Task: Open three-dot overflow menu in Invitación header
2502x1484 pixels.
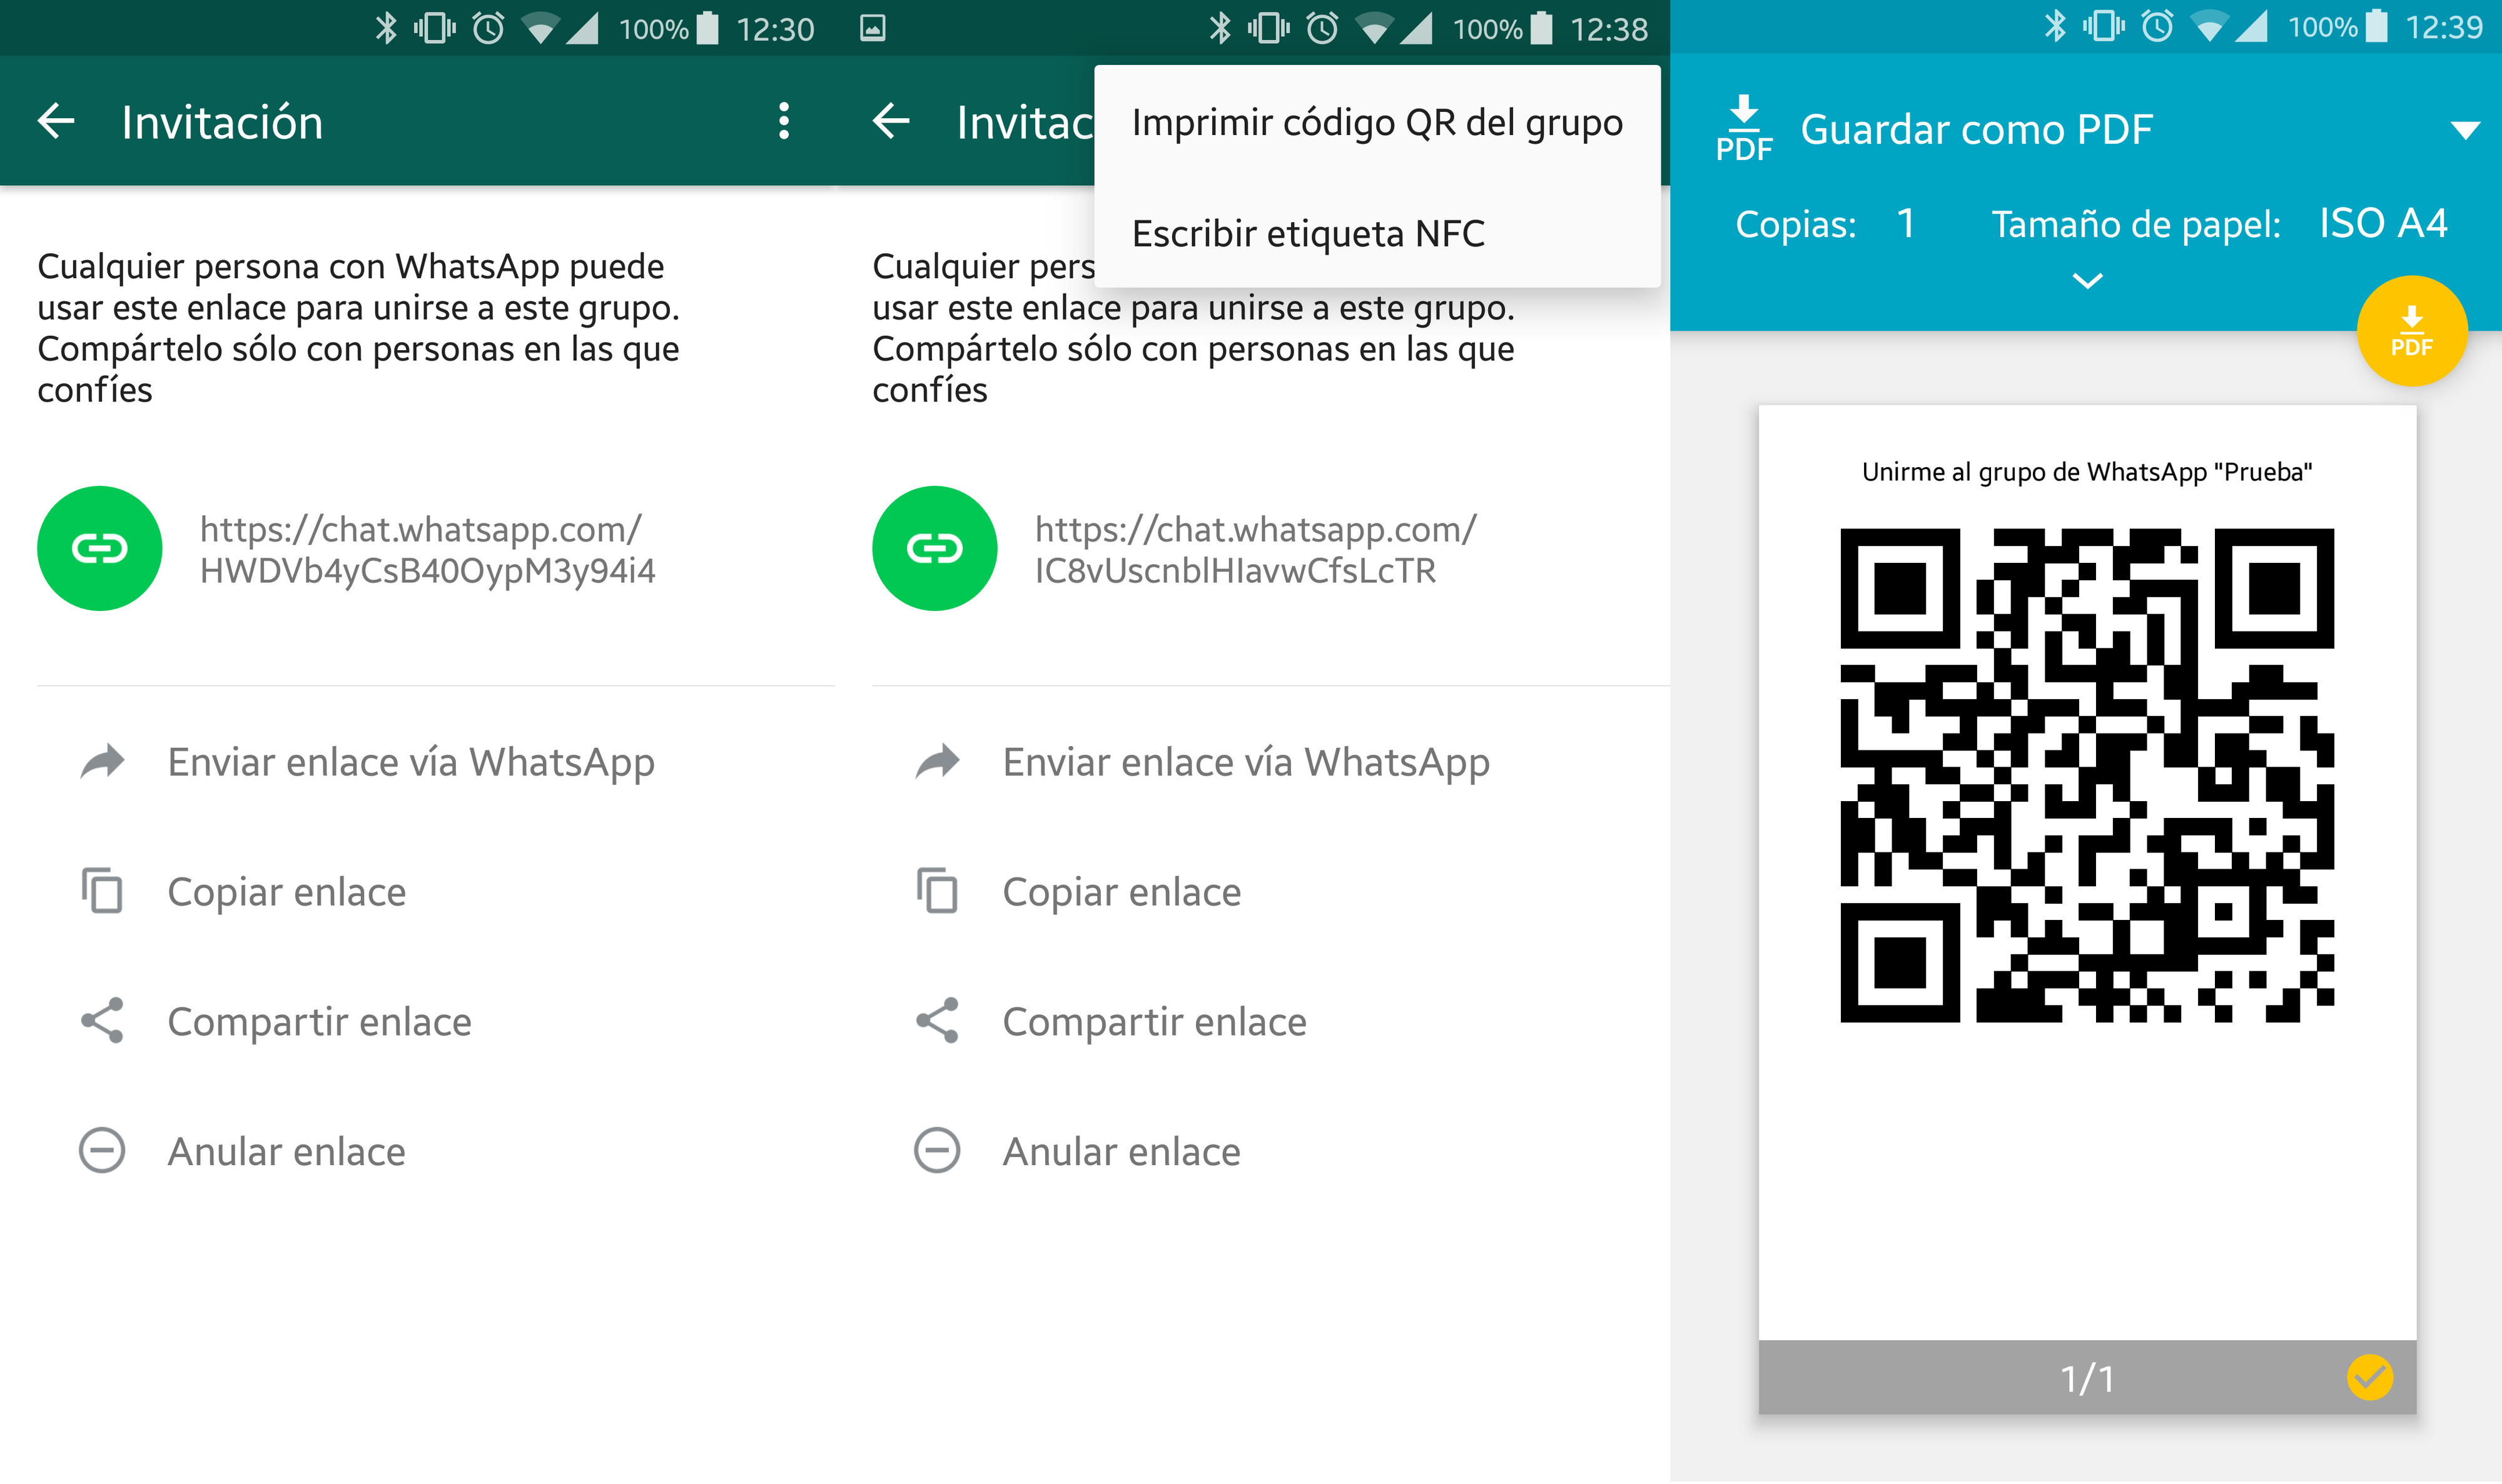Action: click(784, 122)
